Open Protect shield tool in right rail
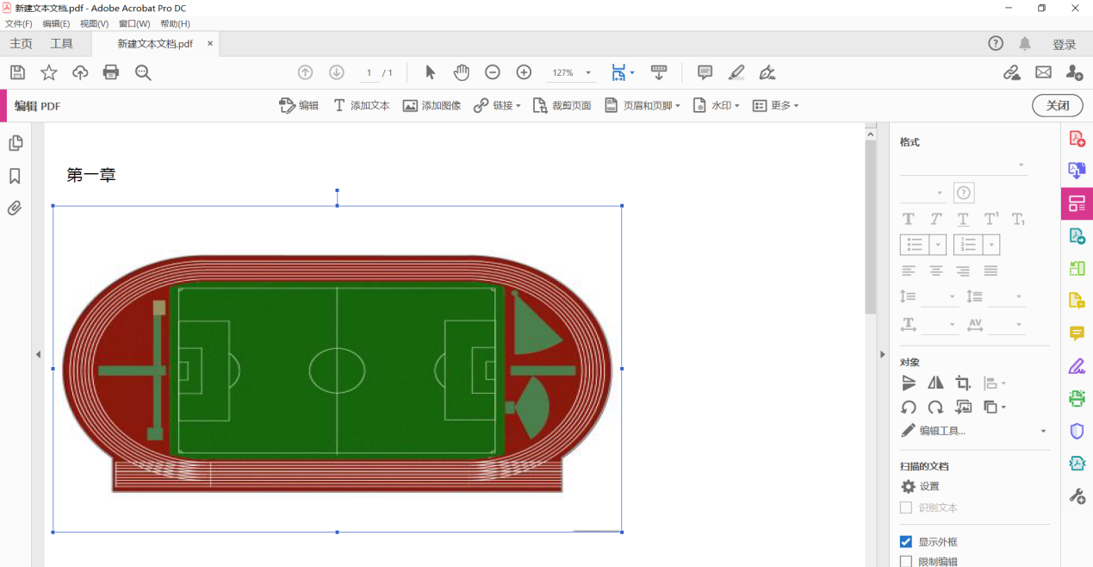This screenshot has height=567, width=1093. pyautogui.click(x=1077, y=431)
